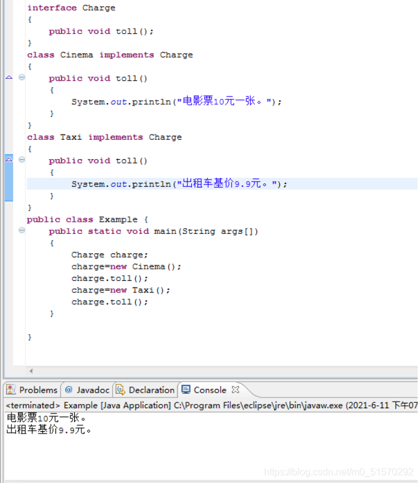Select the Console tab
Image resolution: width=419 pixels, height=483 pixels.
[x=210, y=390]
